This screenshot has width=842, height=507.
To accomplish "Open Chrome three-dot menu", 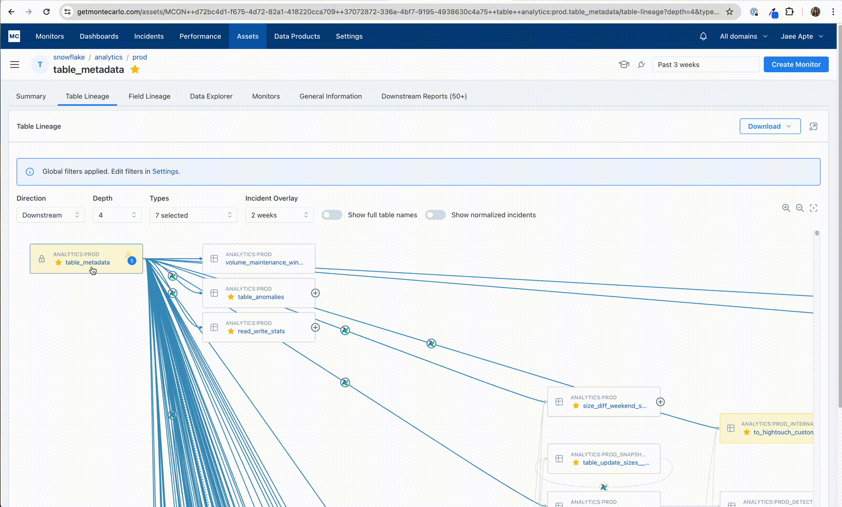I will click(833, 12).
